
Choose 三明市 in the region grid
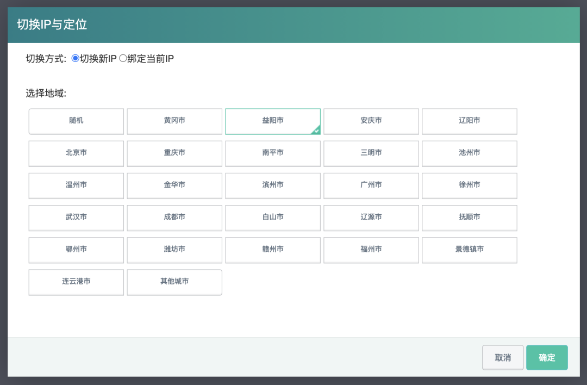pyautogui.click(x=371, y=153)
